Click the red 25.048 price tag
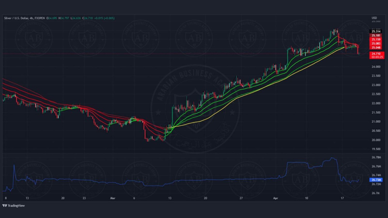The width and height of the screenshot is (388, 218). pos(376,48)
